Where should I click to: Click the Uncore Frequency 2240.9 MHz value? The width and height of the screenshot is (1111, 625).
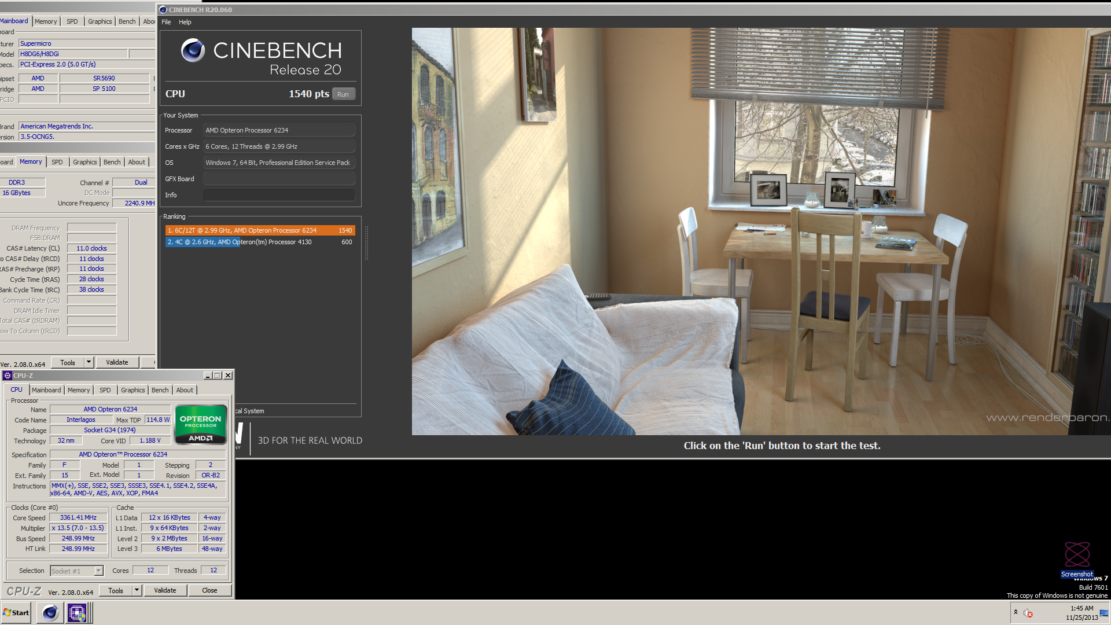point(134,203)
